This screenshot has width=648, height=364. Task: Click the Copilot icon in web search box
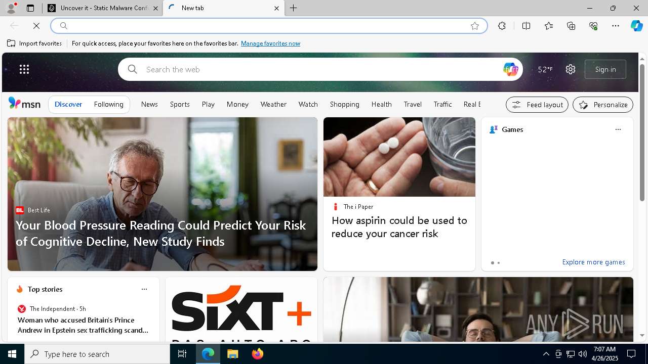click(510, 69)
